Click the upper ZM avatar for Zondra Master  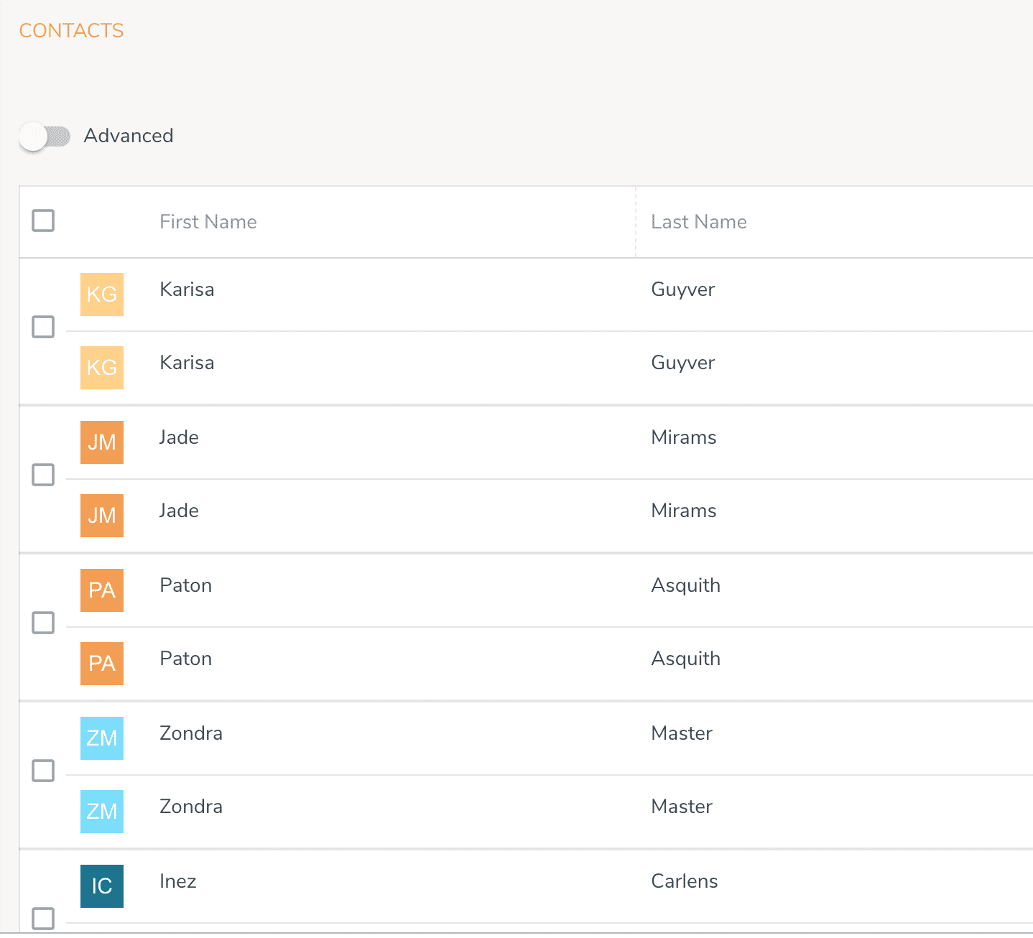coord(102,738)
